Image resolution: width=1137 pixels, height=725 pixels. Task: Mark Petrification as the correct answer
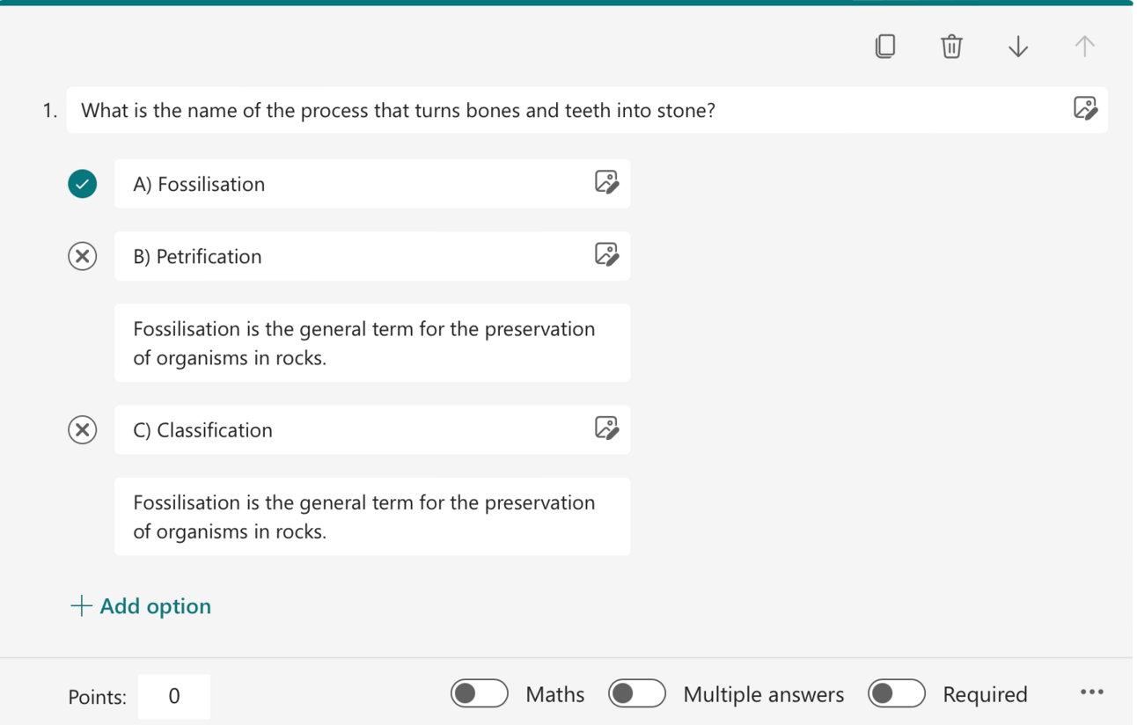(x=83, y=256)
